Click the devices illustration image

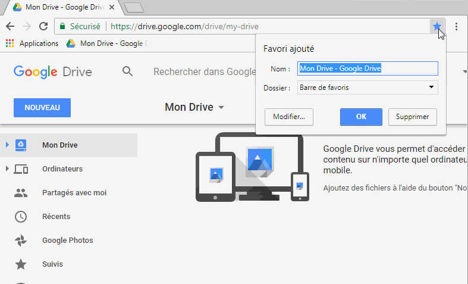click(253, 167)
